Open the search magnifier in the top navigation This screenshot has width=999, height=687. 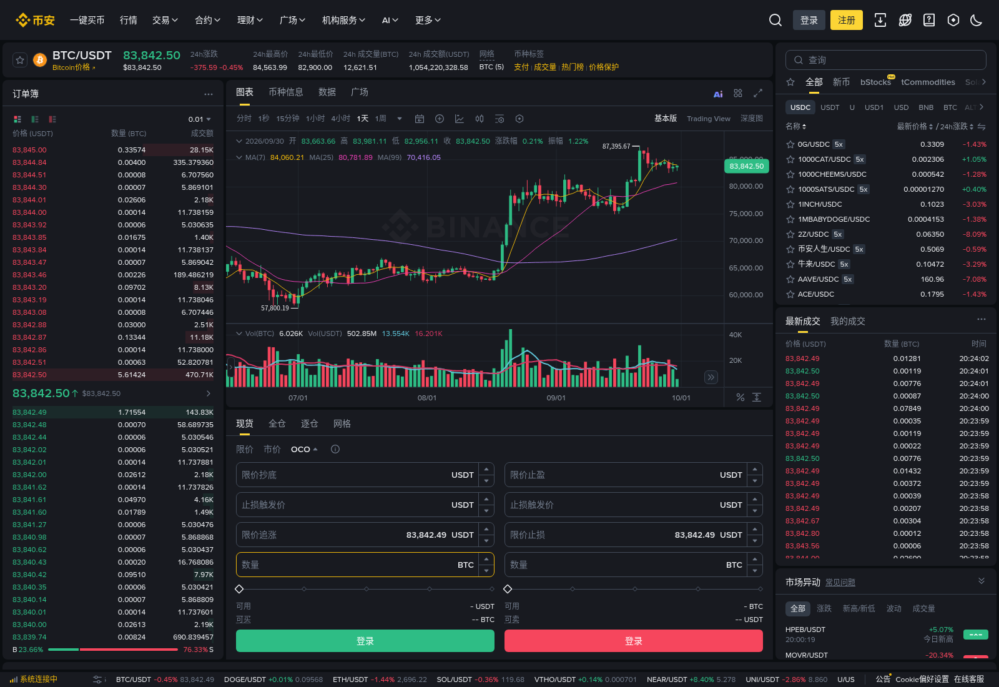(x=775, y=20)
